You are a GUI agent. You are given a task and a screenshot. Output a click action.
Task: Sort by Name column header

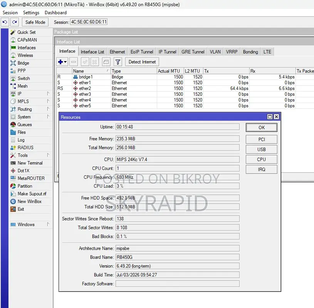[x=91, y=71]
